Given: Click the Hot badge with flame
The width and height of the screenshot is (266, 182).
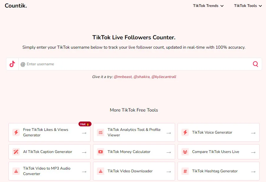Looking at the screenshot, I should [85, 124].
